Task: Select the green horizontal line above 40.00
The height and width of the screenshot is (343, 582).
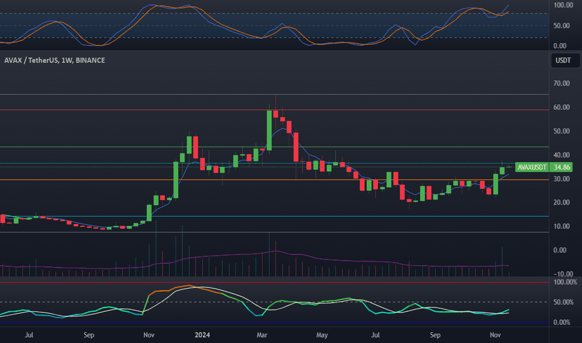Action: tap(274, 147)
